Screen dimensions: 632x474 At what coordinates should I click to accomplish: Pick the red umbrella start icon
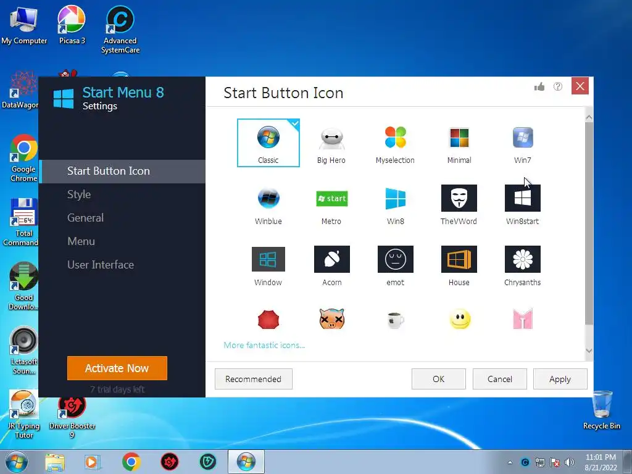coord(268,320)
